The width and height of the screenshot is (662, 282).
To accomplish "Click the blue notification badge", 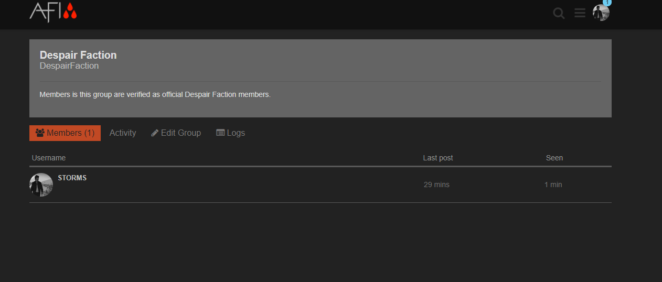I will coord(607,2).
